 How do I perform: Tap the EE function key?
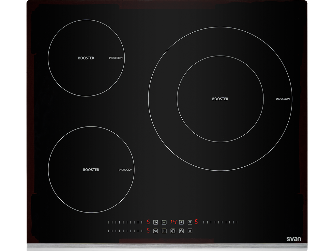[190, 222]
